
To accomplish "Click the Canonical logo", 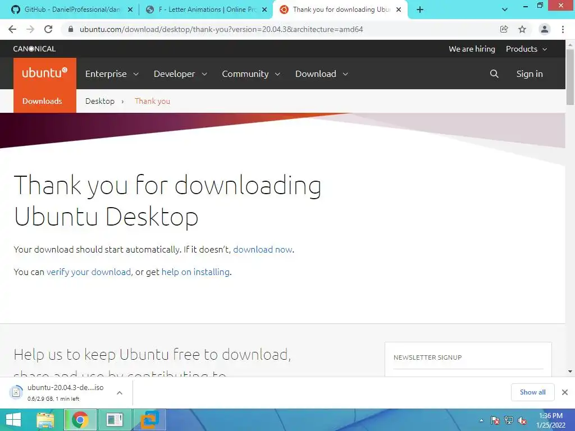I will point(34,49).
